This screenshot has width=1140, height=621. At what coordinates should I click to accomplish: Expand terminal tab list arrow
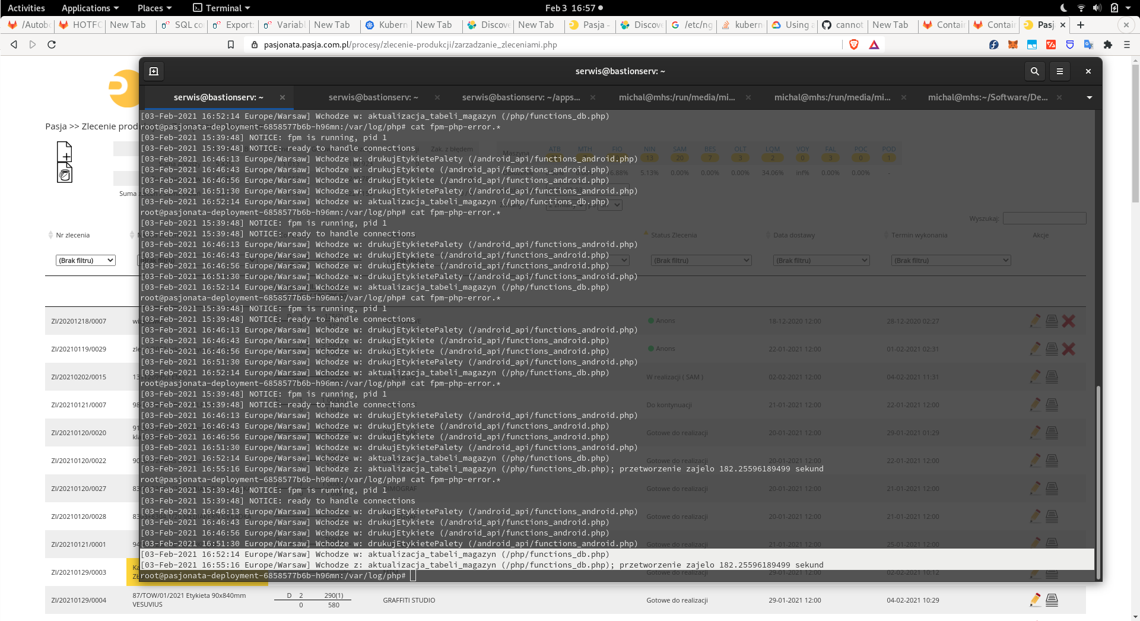click(x=1090, y=97)
